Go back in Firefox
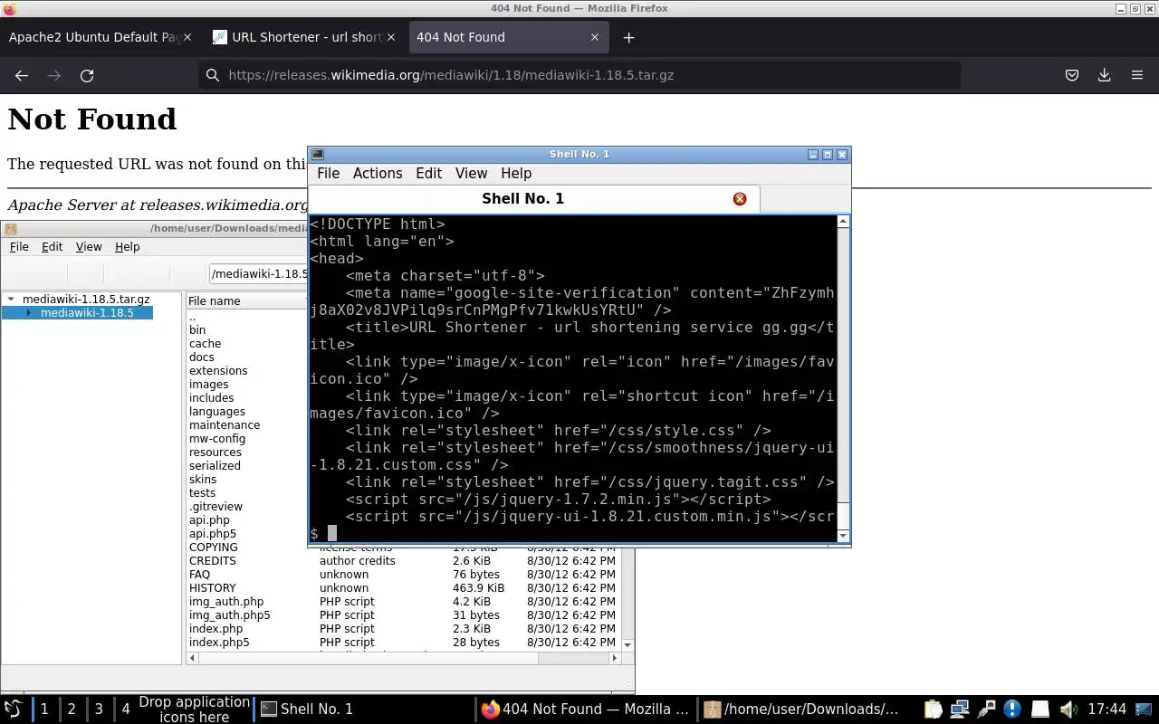 pos(22,75)
